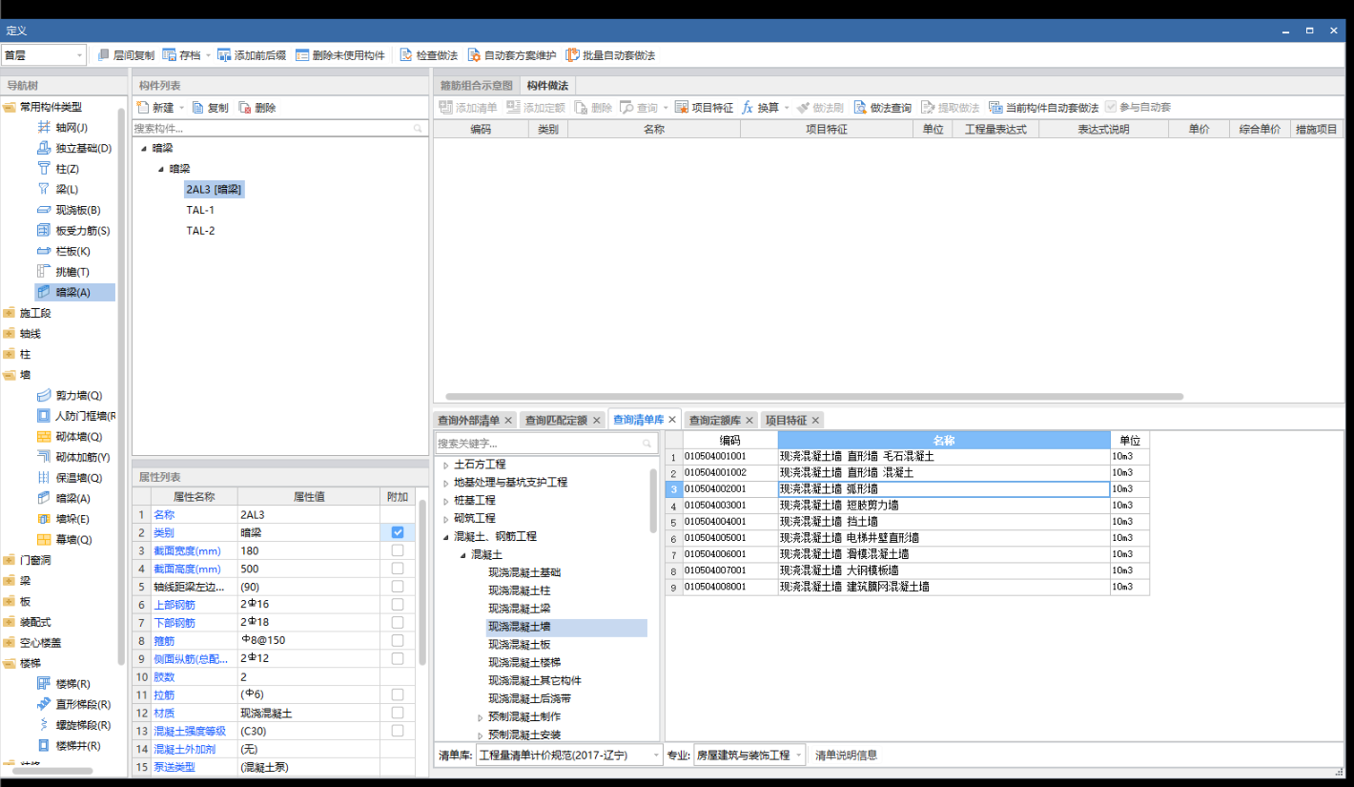The image size is (1354, 787).
Task: Select 轴网(J) in the navigation tree
Action: 72,127
